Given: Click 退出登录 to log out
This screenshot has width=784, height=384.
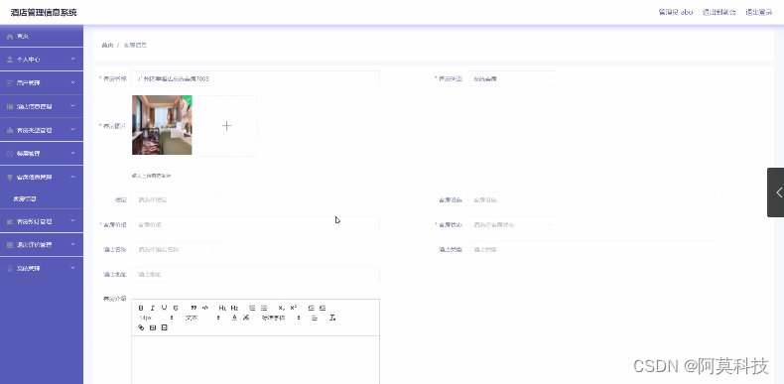Looking at the screenshot, I should (x=758, y=12).
